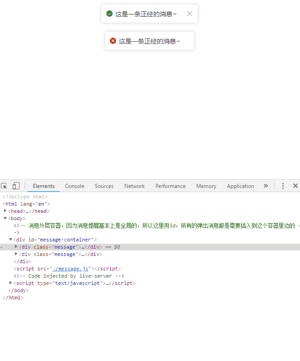Switch to the Elements tab
This screenshot has width=300, height=361.
click(x=43, y=186)
